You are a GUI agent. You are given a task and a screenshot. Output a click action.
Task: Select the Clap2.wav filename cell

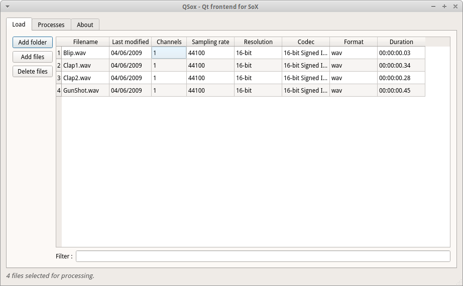85,78
